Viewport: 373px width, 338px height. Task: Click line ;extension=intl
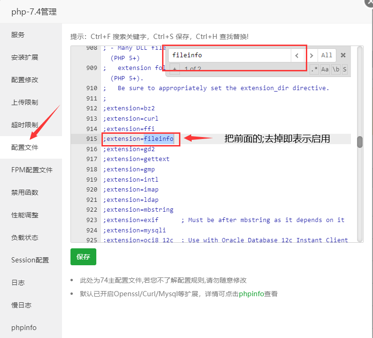tap(131, 179)
